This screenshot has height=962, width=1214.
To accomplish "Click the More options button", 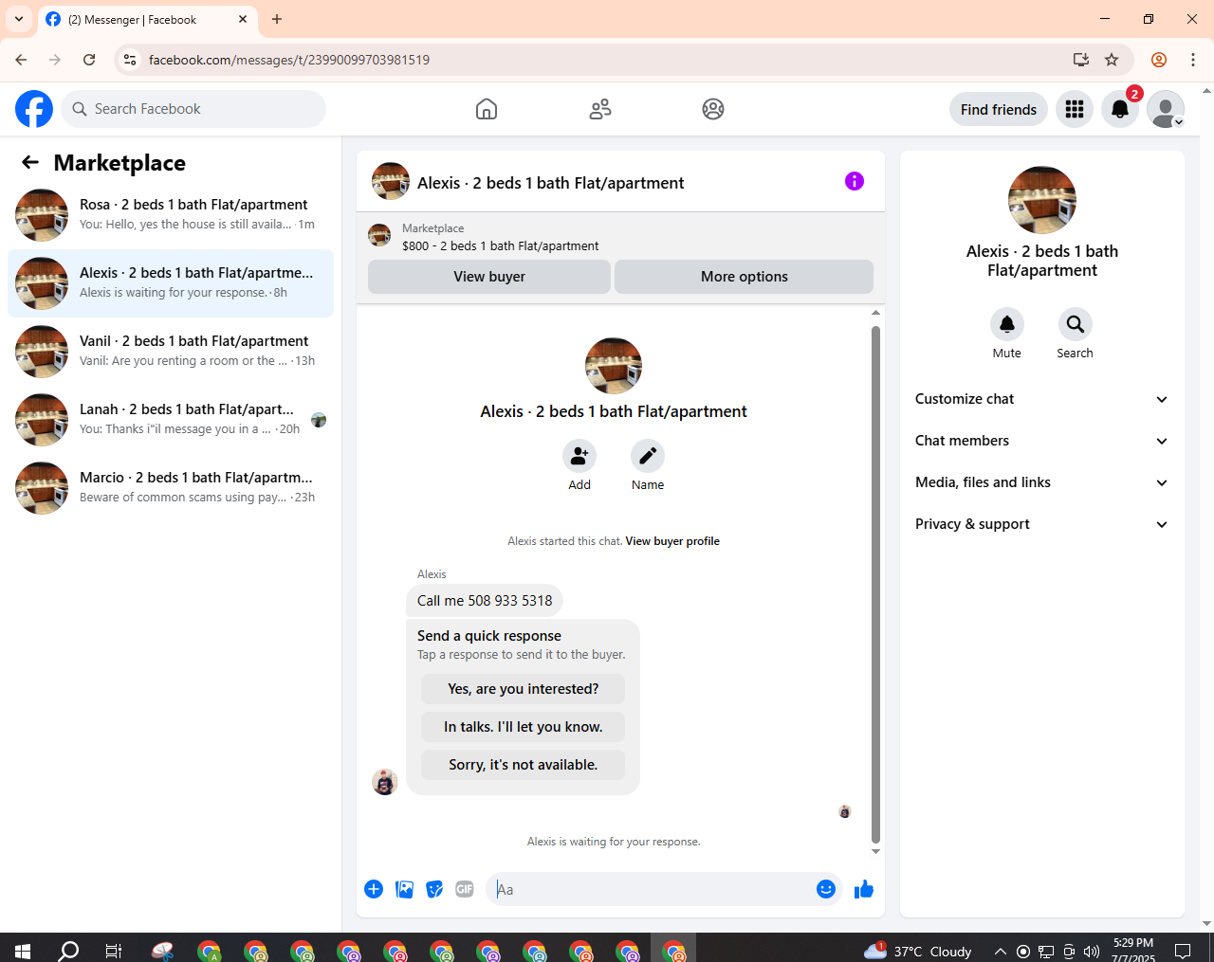I will [744, 277].
